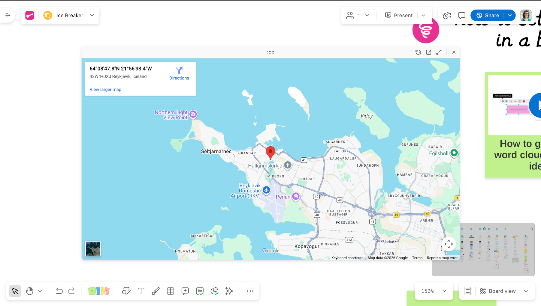
Task: Expand the Ice Breaker board menu
Action: tap(92, 16)
